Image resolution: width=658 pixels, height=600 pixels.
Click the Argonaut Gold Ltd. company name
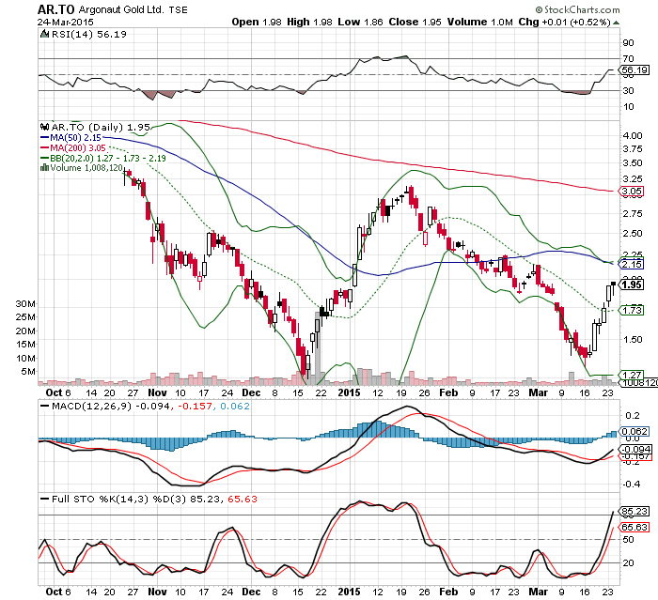click(x=121, y=9)
